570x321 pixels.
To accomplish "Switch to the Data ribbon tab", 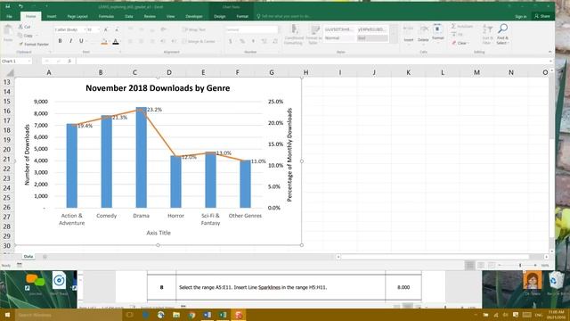I will (128, 16).
